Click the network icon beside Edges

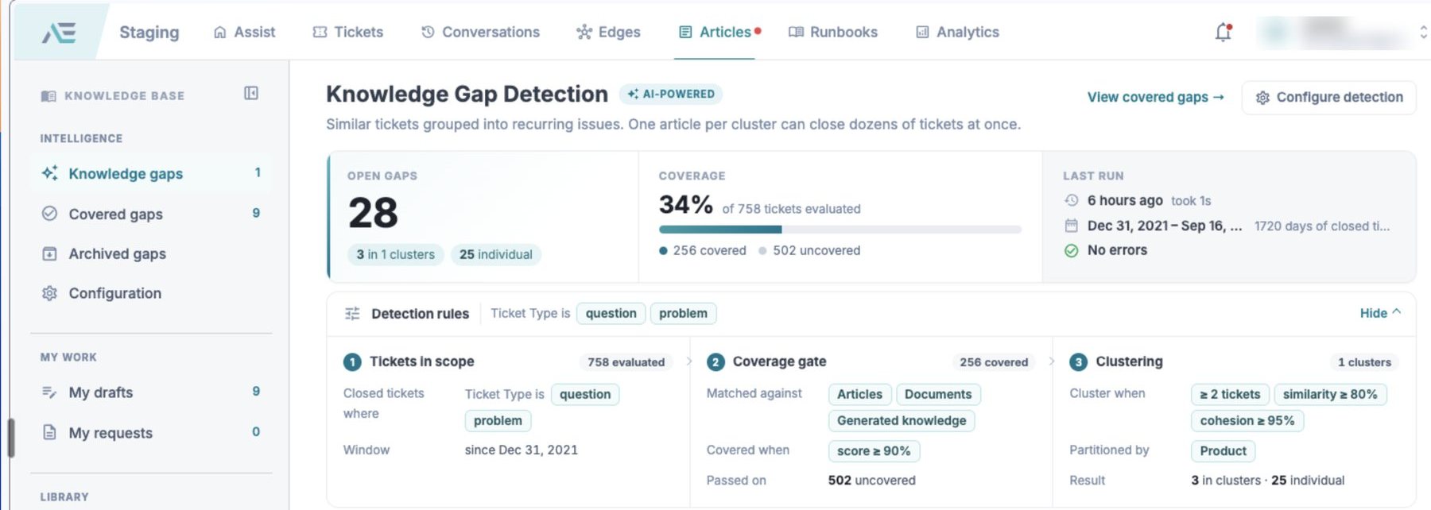tap(584, 32)
